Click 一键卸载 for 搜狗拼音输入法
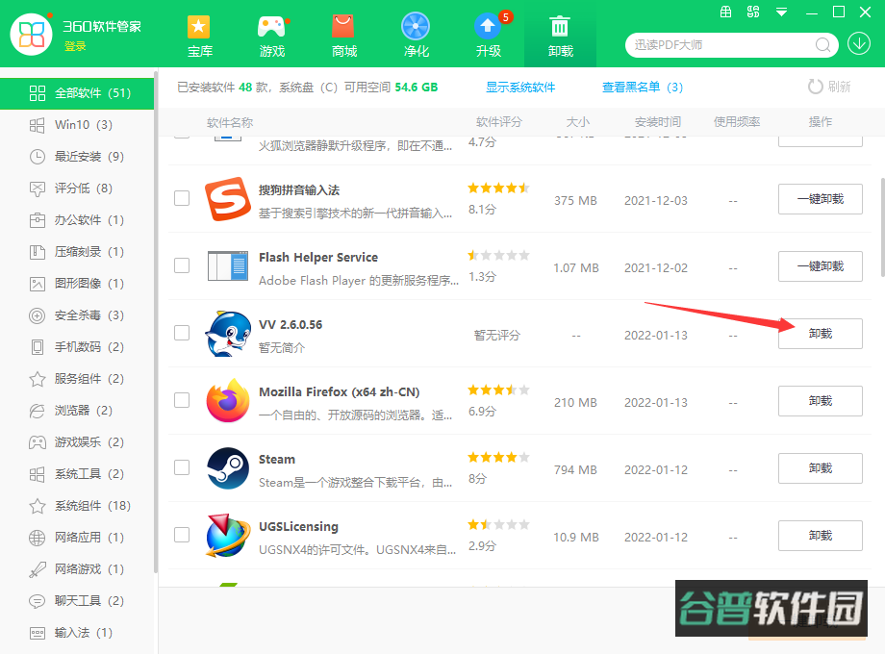885x654 pixels. (821, 199)
